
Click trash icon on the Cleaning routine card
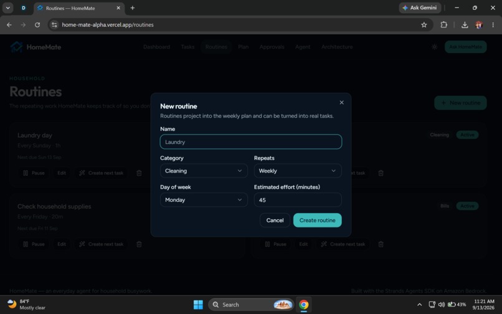381,173
